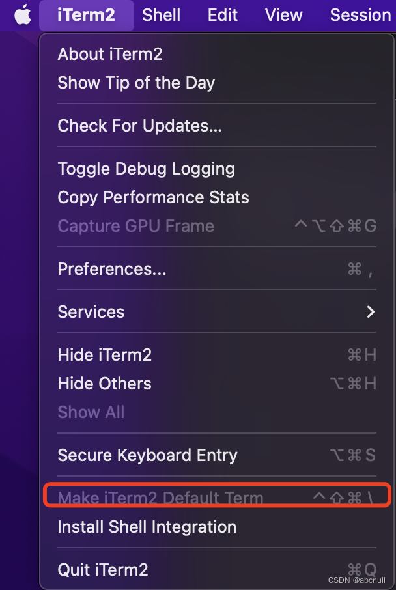The image size is (396, 590).
Task: Choose Show Tip of the Day
Action: [x=217, y=83]
